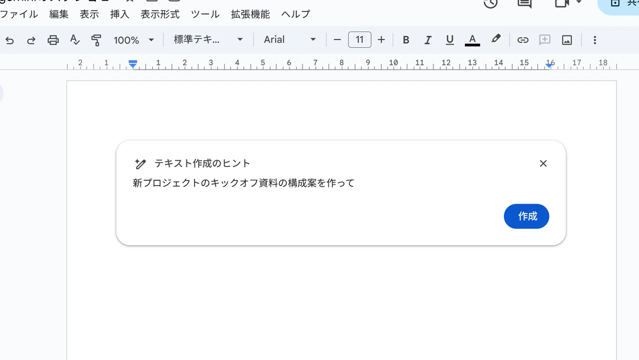Open the 表示形式 menu
Viewport: 639px width, 360px height.
coord(160,14)
